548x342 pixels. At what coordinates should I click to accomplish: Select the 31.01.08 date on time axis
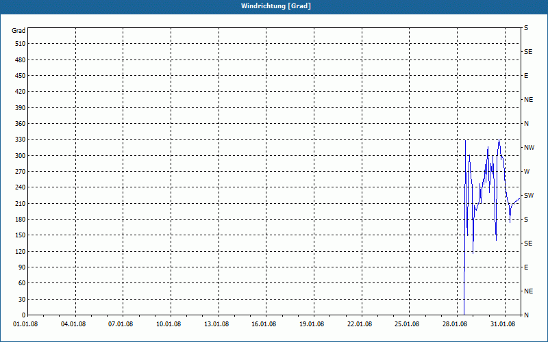pyautogui.click(x=503, y=324)
